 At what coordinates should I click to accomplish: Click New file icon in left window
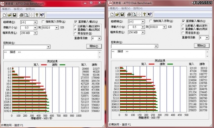pos(4,15)
